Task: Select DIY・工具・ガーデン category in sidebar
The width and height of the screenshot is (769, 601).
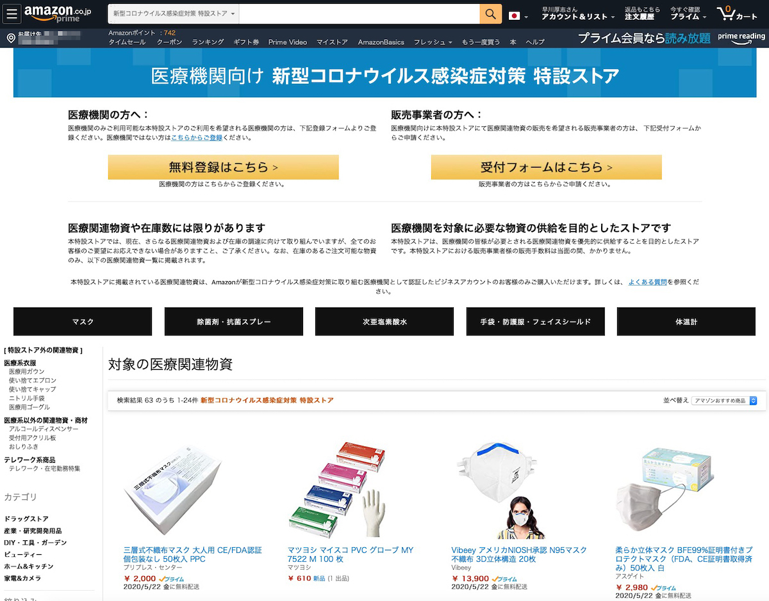Action: (x=35, y=543)
